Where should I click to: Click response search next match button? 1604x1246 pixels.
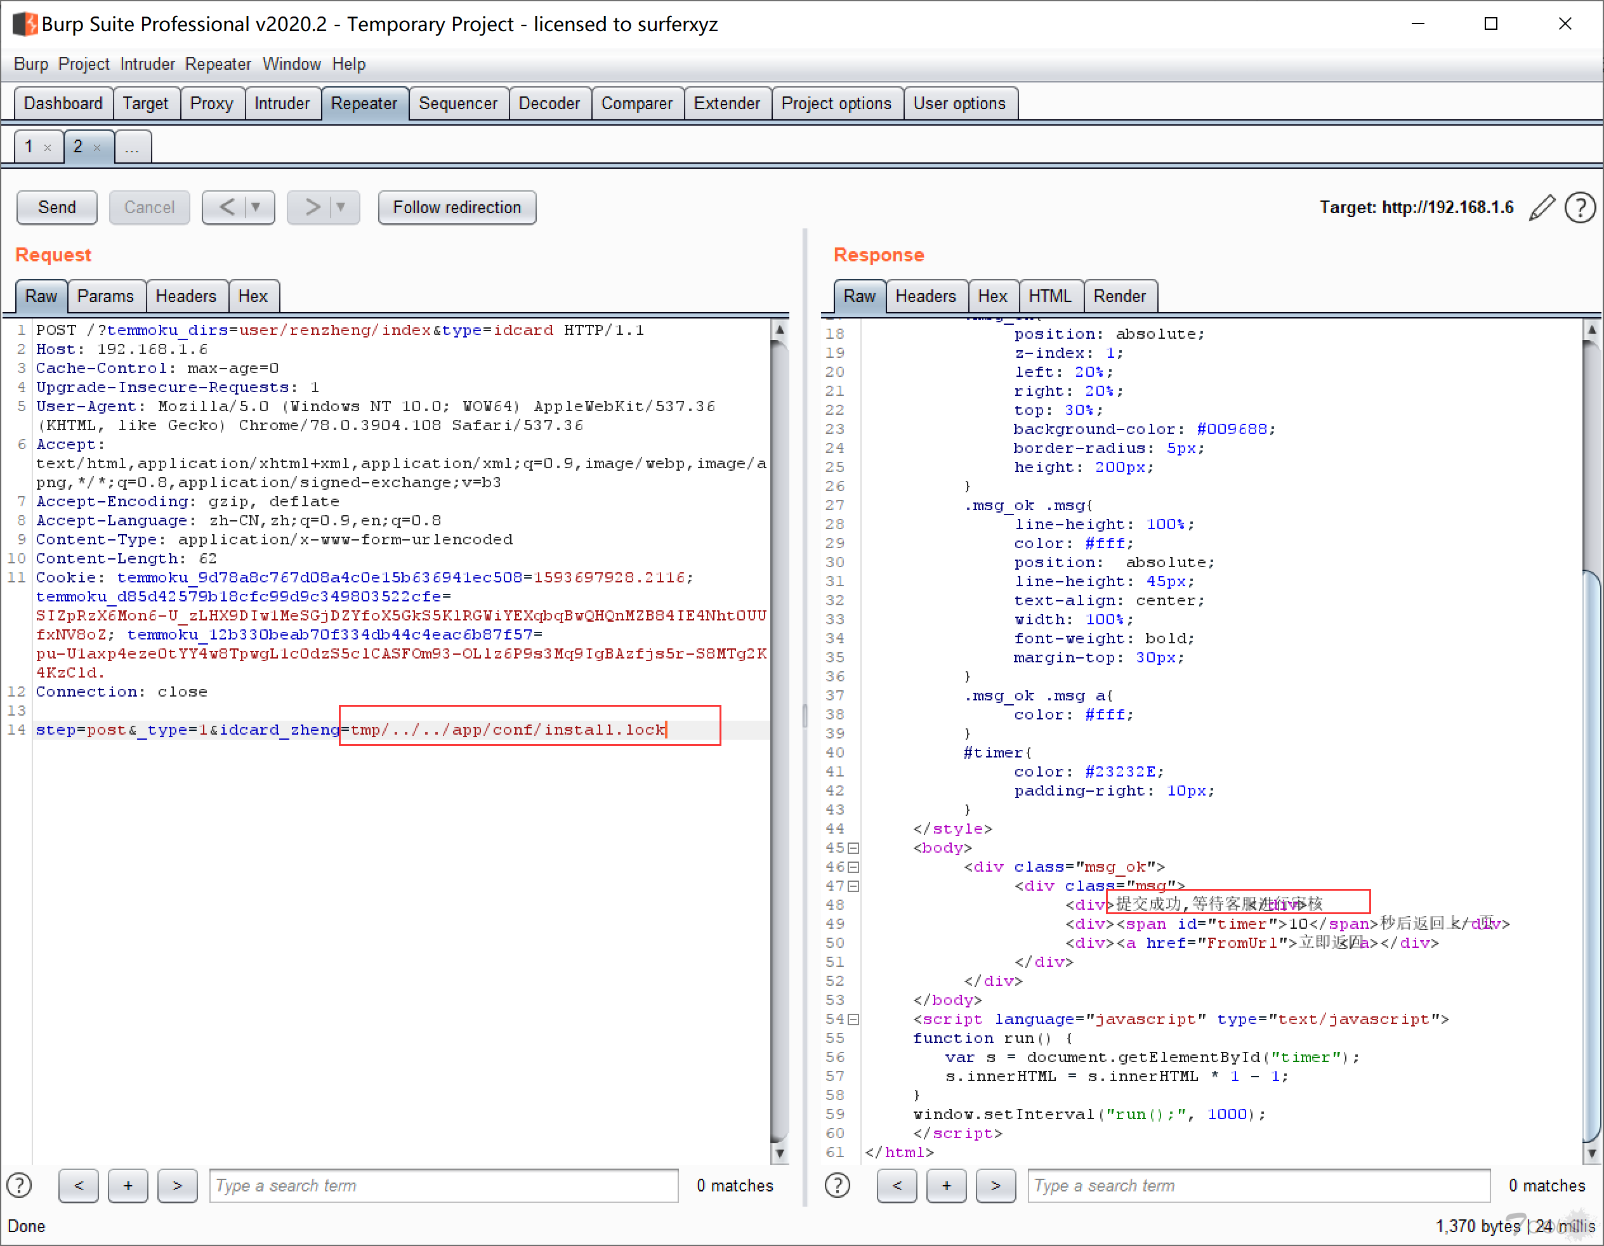coord(995,1186)
